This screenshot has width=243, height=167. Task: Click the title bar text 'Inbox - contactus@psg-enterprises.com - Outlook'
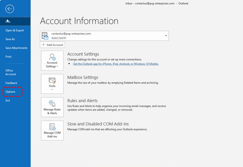click(157, 4)
